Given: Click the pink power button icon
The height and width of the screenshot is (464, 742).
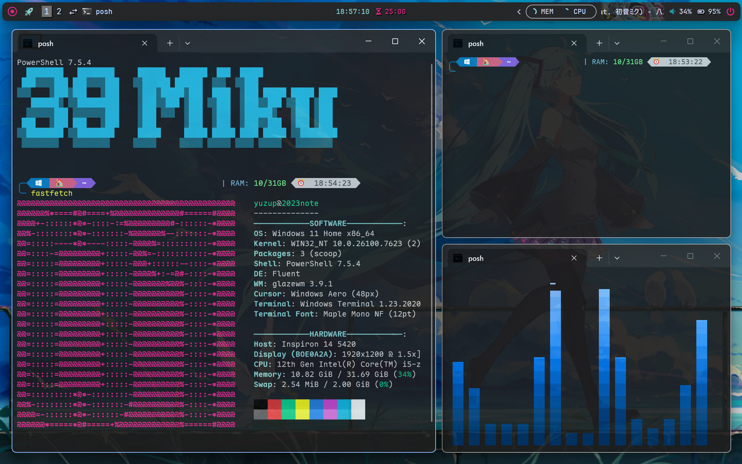Looking at the screenshot, I should (x=730, y=12).
